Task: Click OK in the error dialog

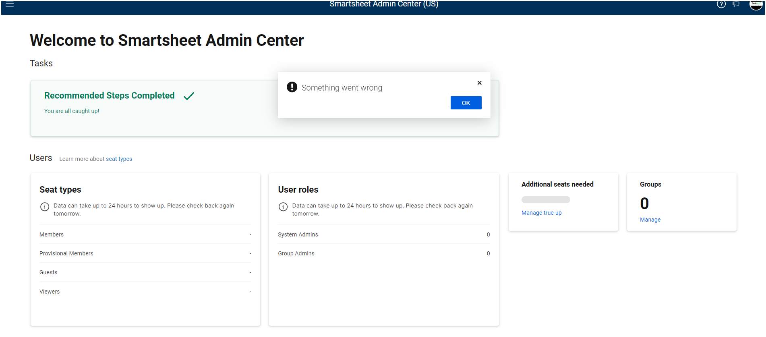Action: pyautogui.click(x=466, y=103)
